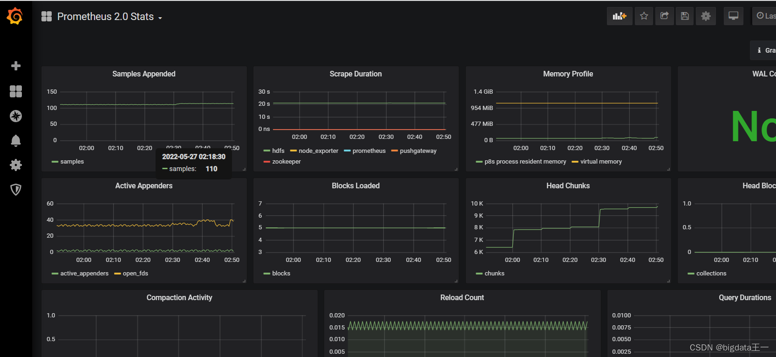776x357 pixels.
Task: Cycle view mode with monitor icon
Action: point(734,16)
